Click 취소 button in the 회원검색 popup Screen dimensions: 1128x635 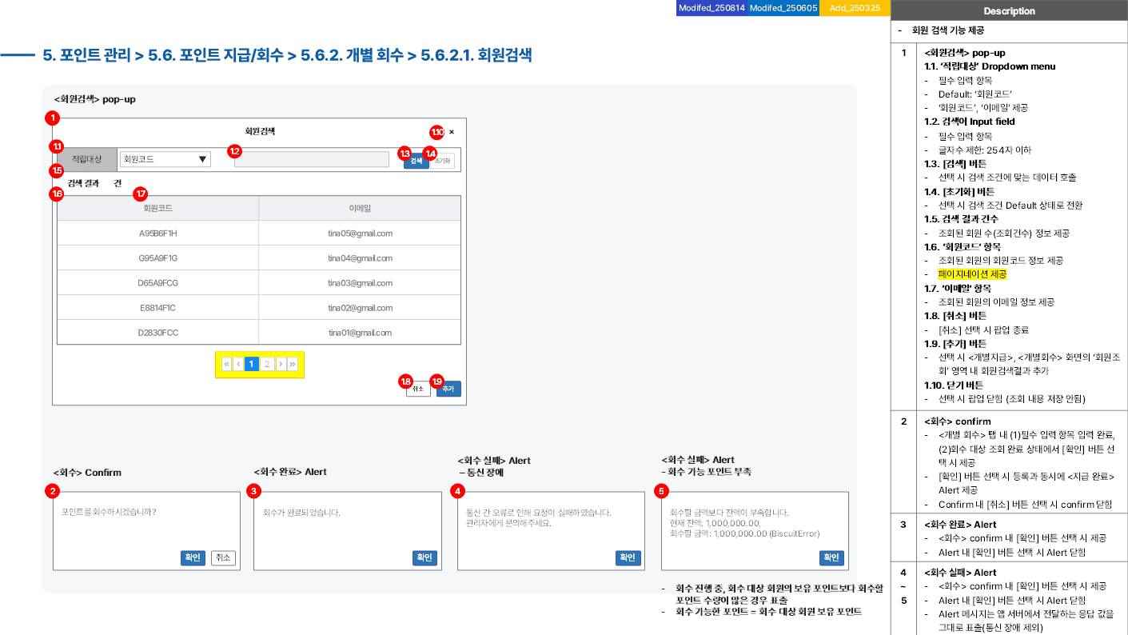(x=418, y=389)
